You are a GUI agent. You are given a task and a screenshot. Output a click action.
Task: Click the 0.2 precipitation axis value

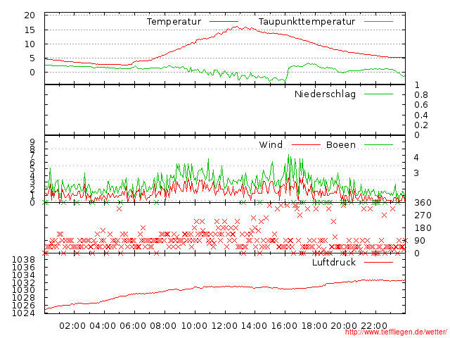[x=421, y=125]
